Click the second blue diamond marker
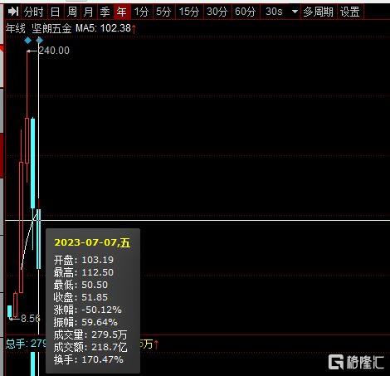The height and width of the screenshot is (376, 390). [40, 41]
